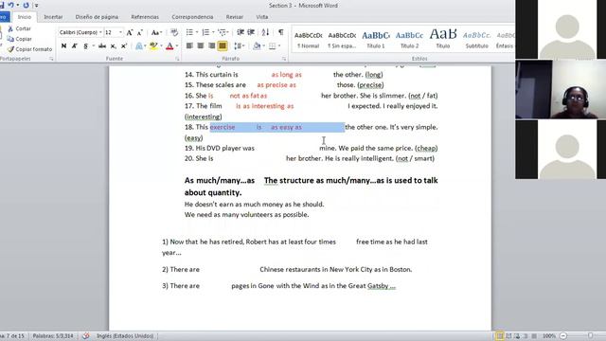The width and height of the screenshot is (606, 341).
Task: Apply the red font color
Action: [x=169, y=46]
